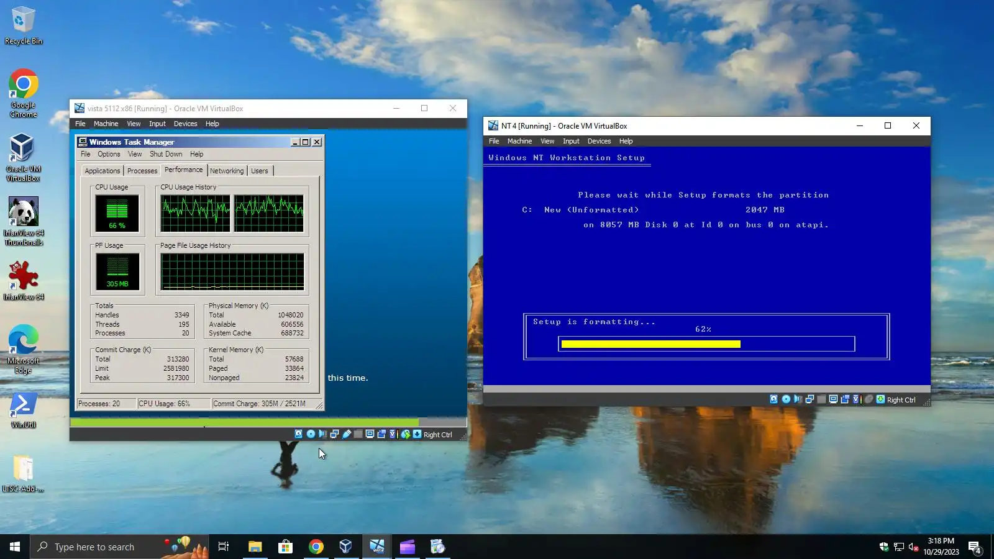Open File menu in NT 4 VM window
Image resolution: width=994 pixels, height=559 pixels.
click(x=494, y=141)
